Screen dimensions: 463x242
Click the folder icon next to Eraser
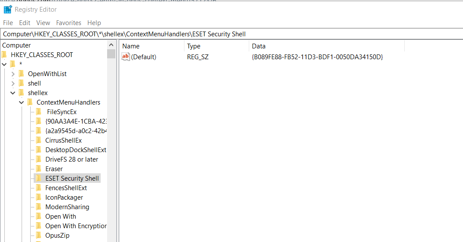[39, 169]
